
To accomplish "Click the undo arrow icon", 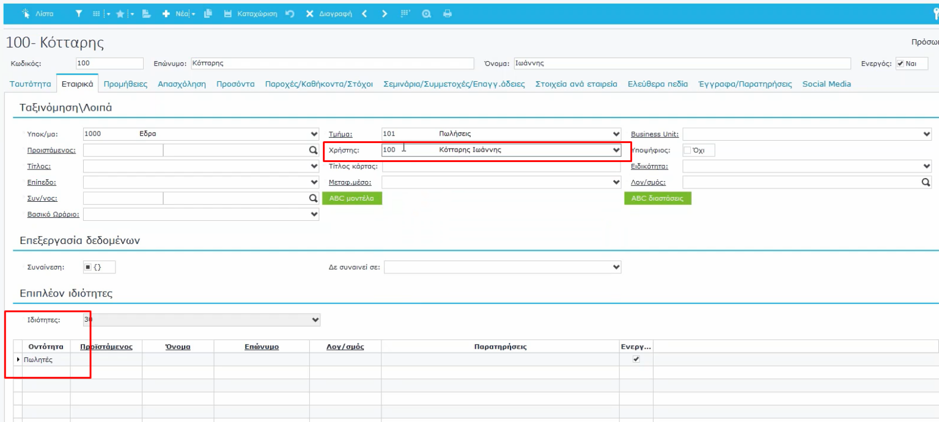I will [x=290, y=13].
